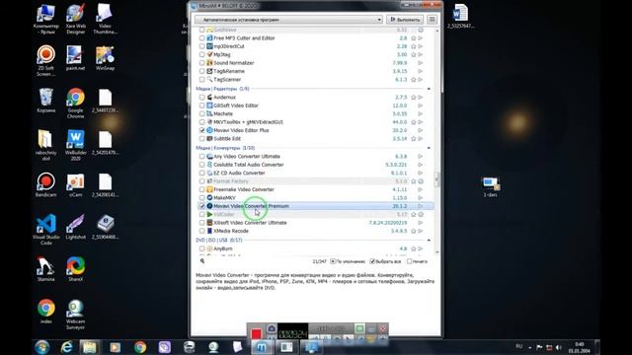The height and width of the screenshot is (355, 632).
Task: Collapse the DVD | ISO | USB group
Action: pos(429,241)
